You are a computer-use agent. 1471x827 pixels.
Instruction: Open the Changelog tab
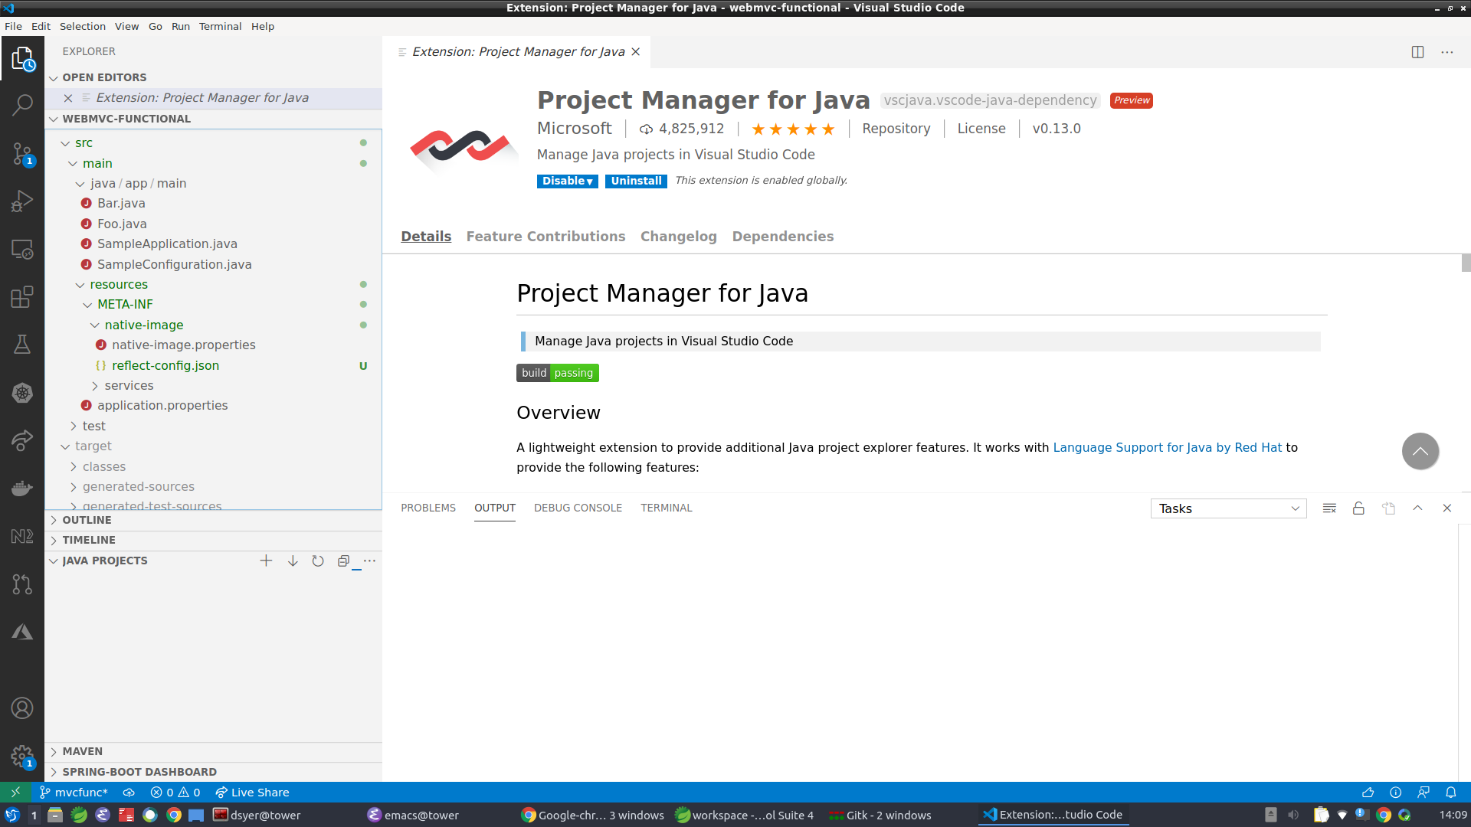click(x=678, y=237)
